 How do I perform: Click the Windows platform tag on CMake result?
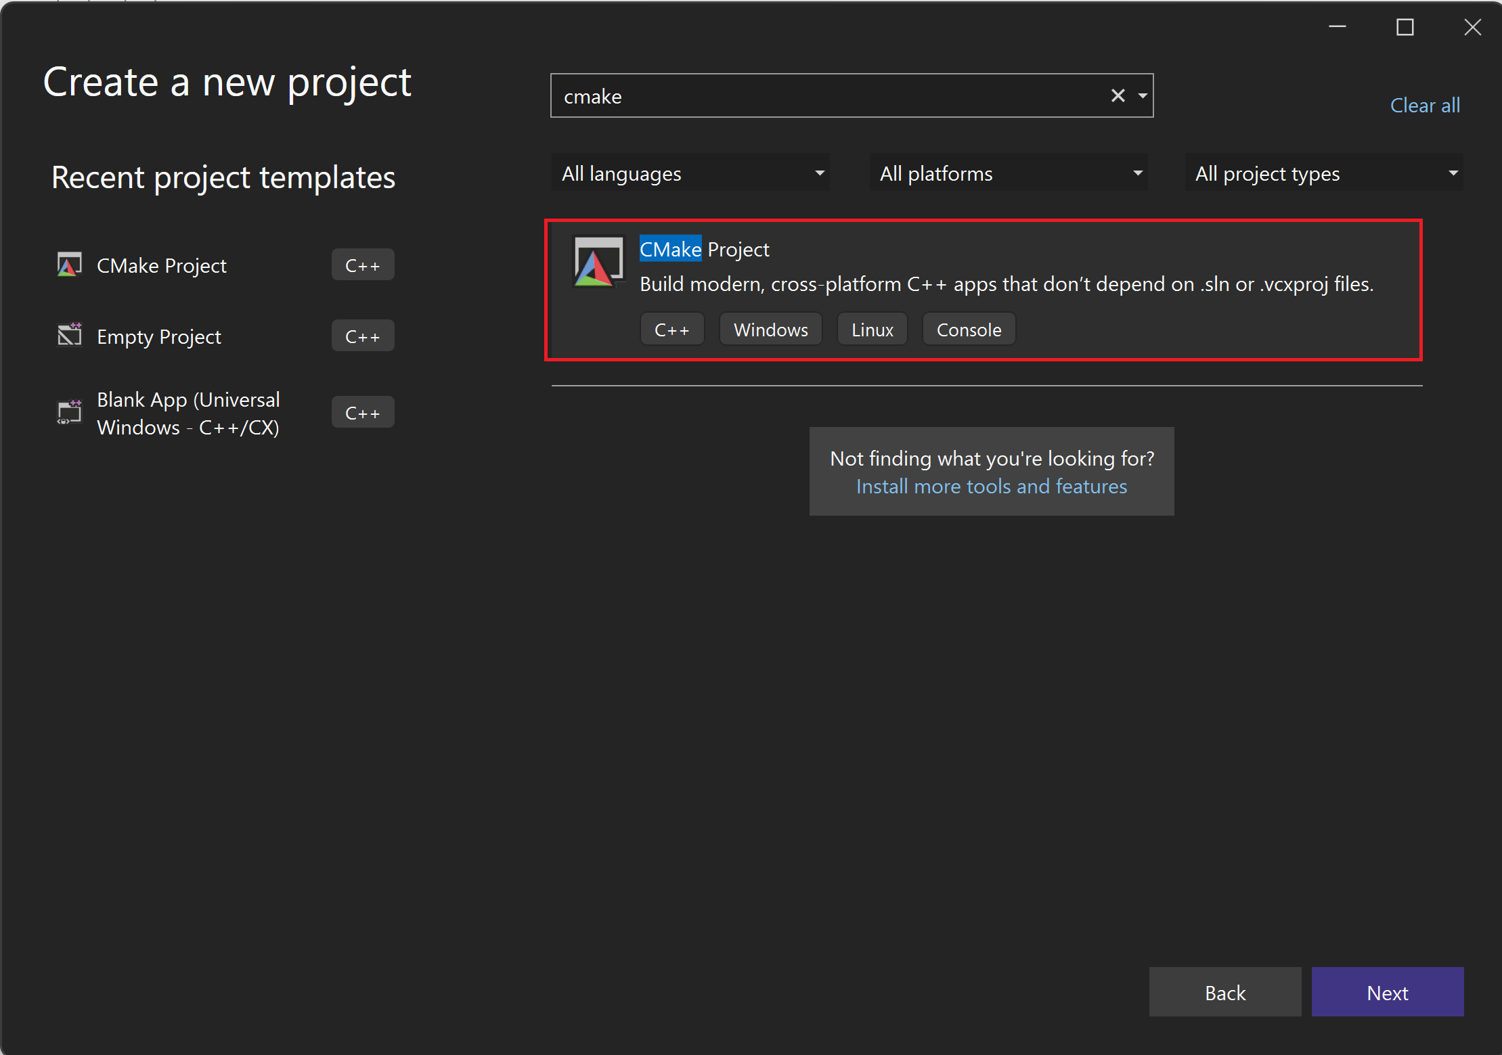click(x=770, y=330)
